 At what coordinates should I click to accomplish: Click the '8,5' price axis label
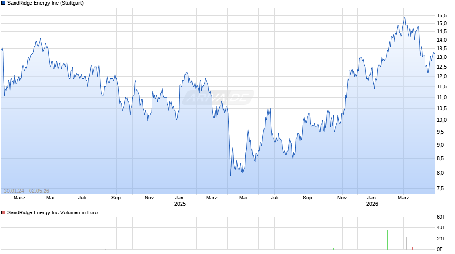[440, 159]
